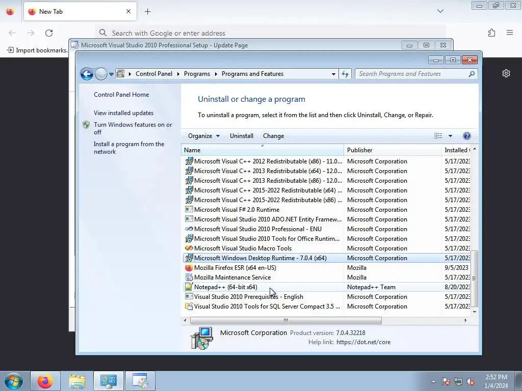Click the Refresh button next to address bar
Screen dimensions: 522x391
345,74
